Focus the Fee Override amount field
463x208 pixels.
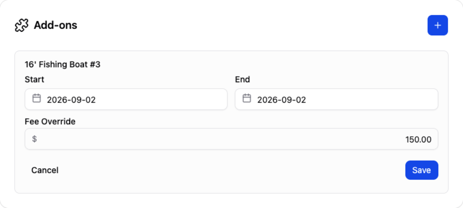coord(231,139)
